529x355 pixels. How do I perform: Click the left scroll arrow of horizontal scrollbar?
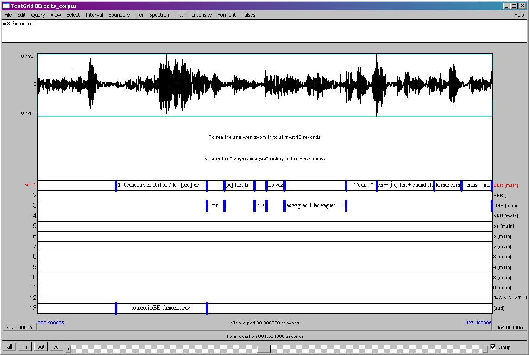pos(68,349)
